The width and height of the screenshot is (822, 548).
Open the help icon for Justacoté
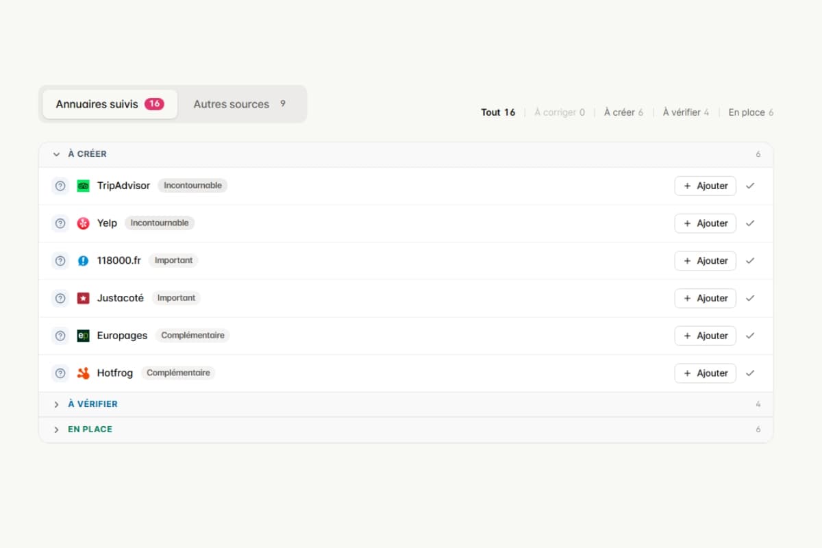(x=60, y=298)
